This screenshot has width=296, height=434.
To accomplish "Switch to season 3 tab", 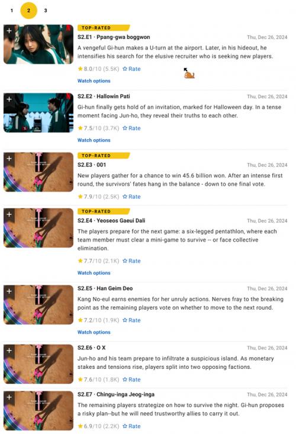I will pyautogui.click(x=46, y=11).
